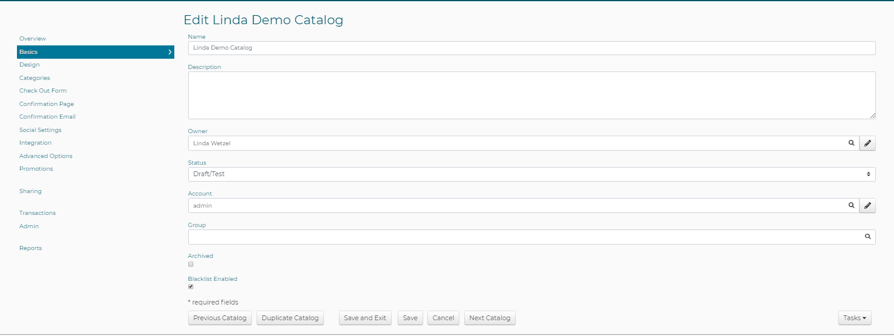The height and width of the screenshot is (336, 894).
Task: Click the Account field containing admin
Action: pos(524,205)
